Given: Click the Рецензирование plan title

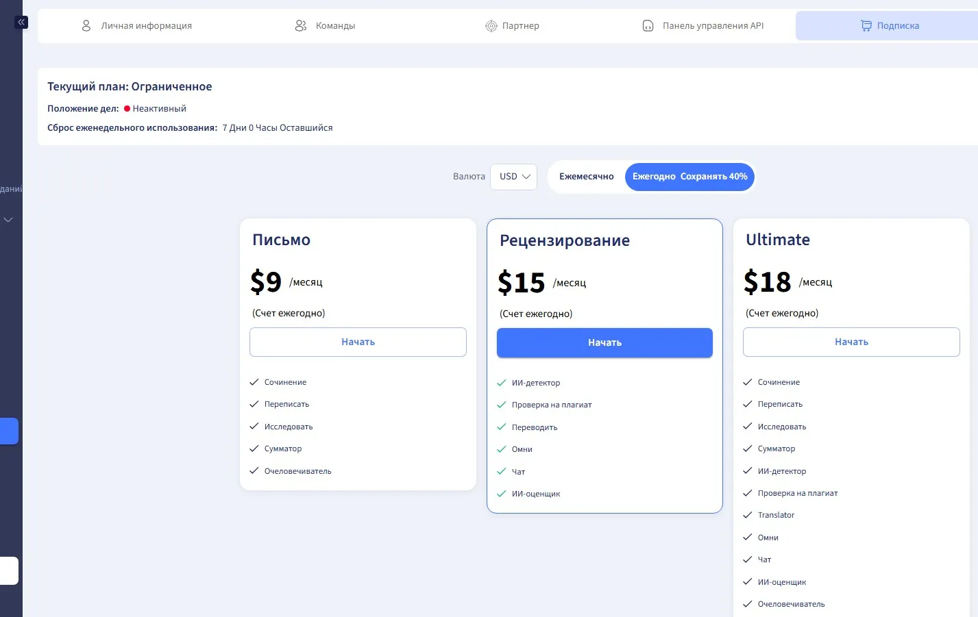Looking at the screenshot, I should (x=564, y=240).
